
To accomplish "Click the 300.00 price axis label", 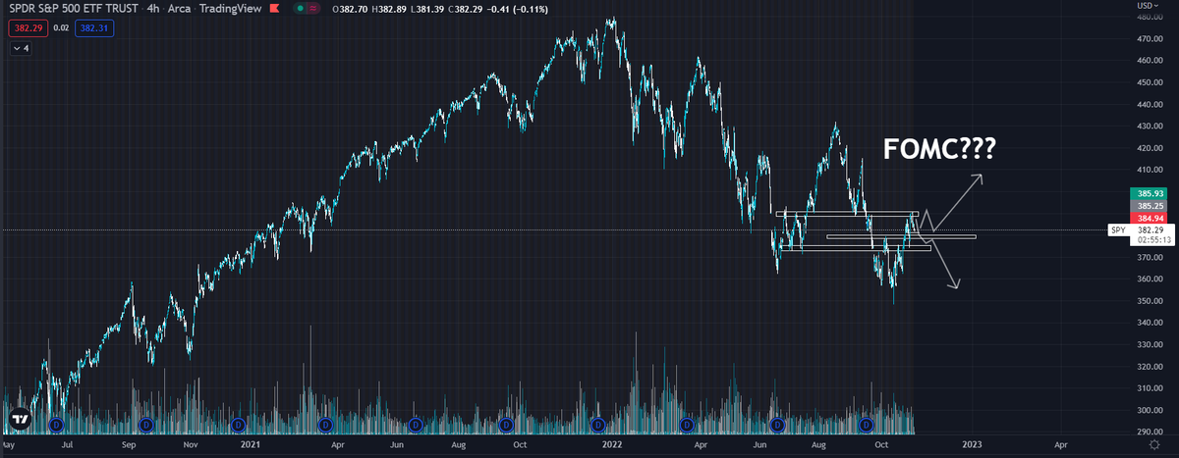I will (x=1148, y=410).
